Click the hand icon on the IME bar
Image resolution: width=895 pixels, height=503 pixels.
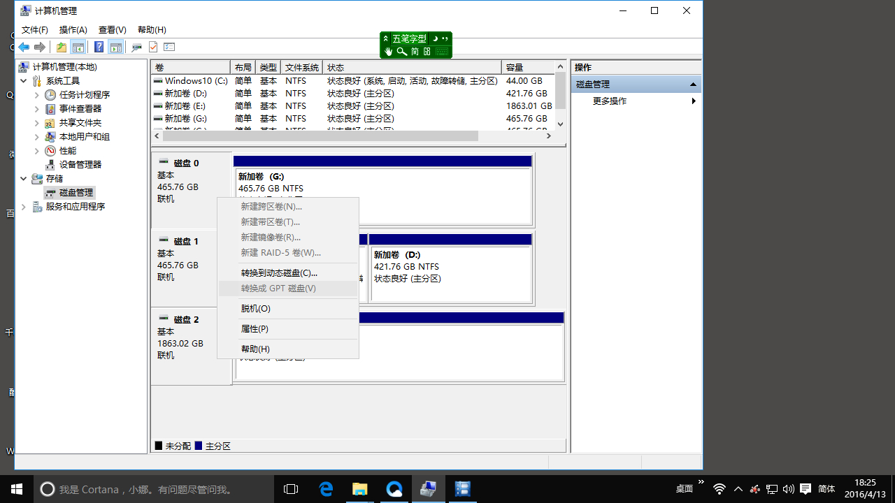tap(389, 52)
